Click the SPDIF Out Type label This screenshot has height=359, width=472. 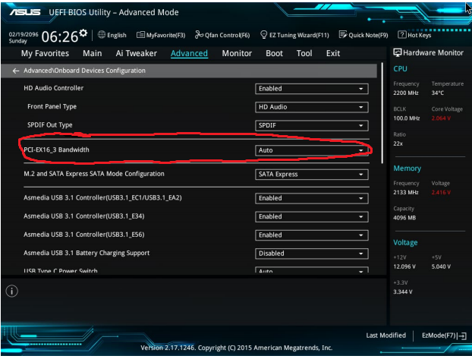[x=49, y=125]
